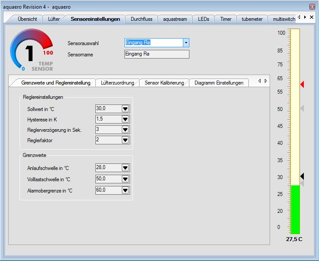Open Sollwert in °C value dropdown
The width and height of the screenshot is (319, 261).
click(x=125, y=109)
